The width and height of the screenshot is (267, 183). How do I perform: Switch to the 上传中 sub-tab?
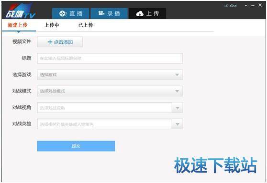point(52,25)
